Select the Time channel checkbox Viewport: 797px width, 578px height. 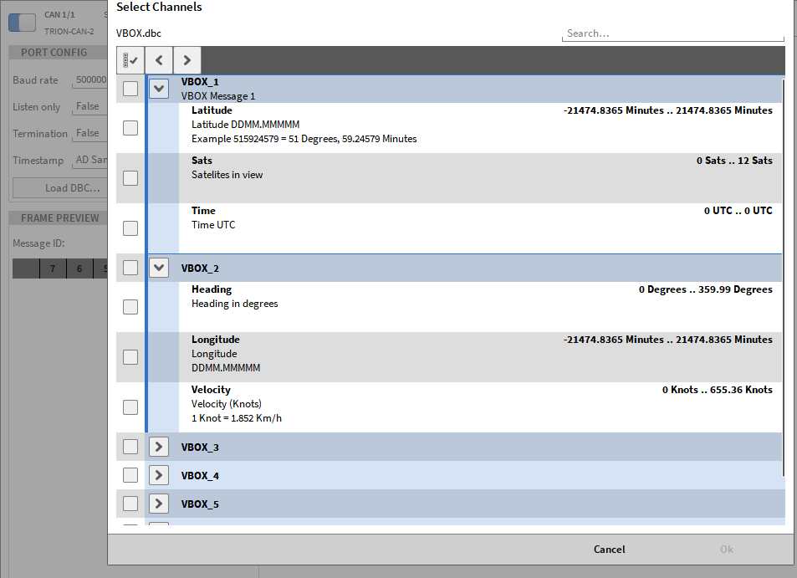130,228
